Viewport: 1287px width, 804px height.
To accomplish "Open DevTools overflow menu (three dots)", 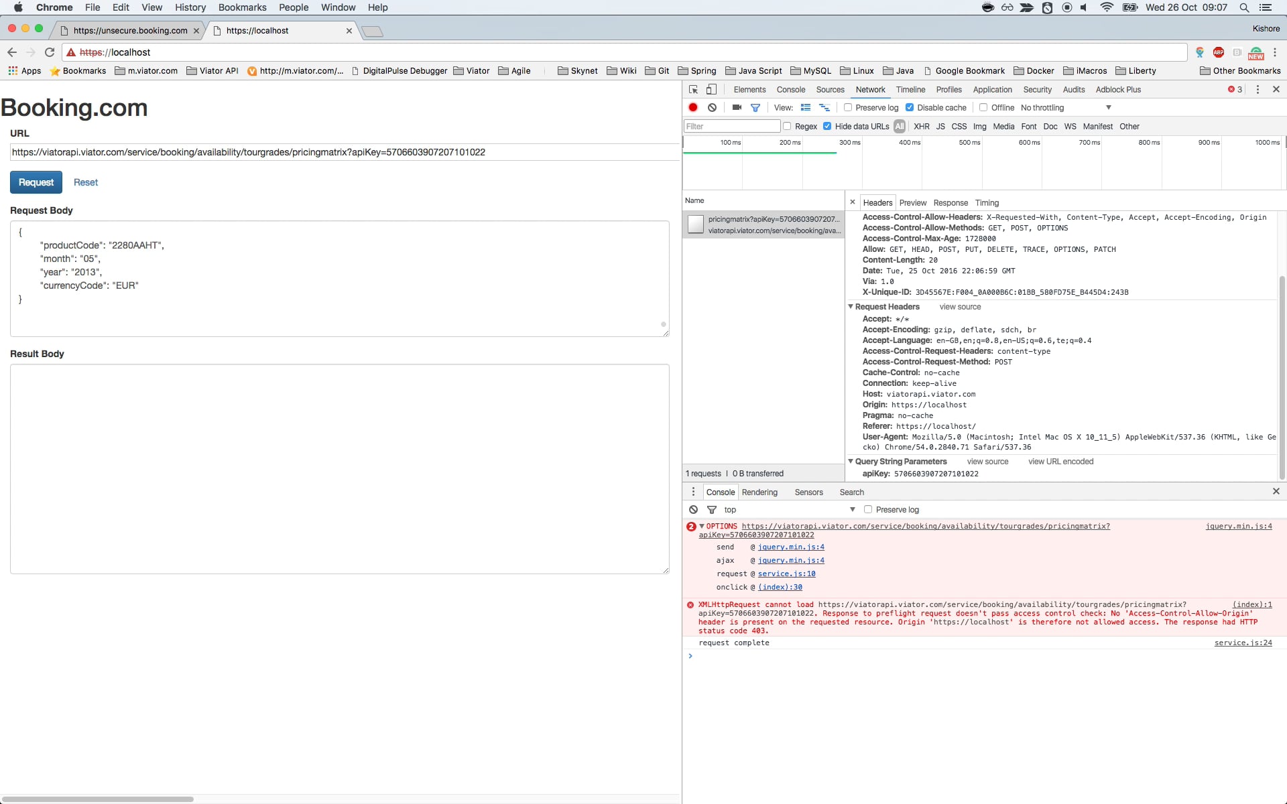I will pyautogui.click(x=1258, y=89).
